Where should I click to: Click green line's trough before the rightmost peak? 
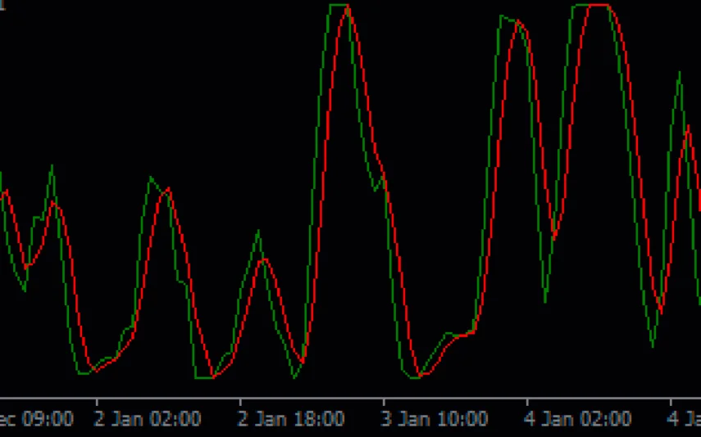(x=653, y=346)
